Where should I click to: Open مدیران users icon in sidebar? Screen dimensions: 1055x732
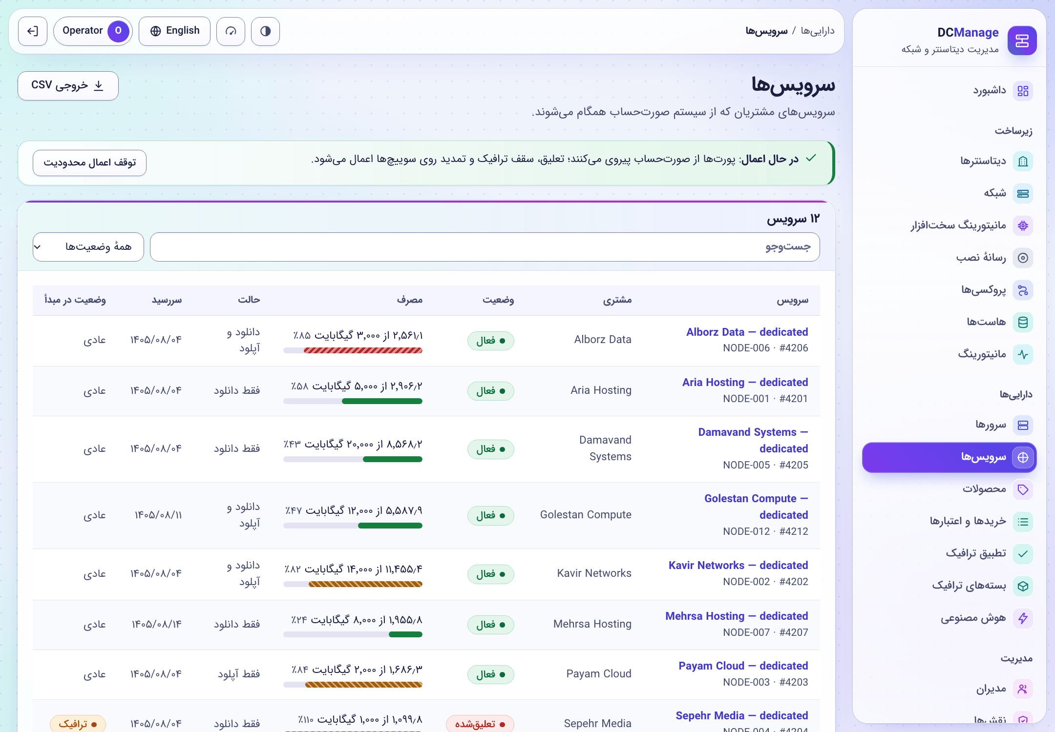click(x=1023, y=689)
